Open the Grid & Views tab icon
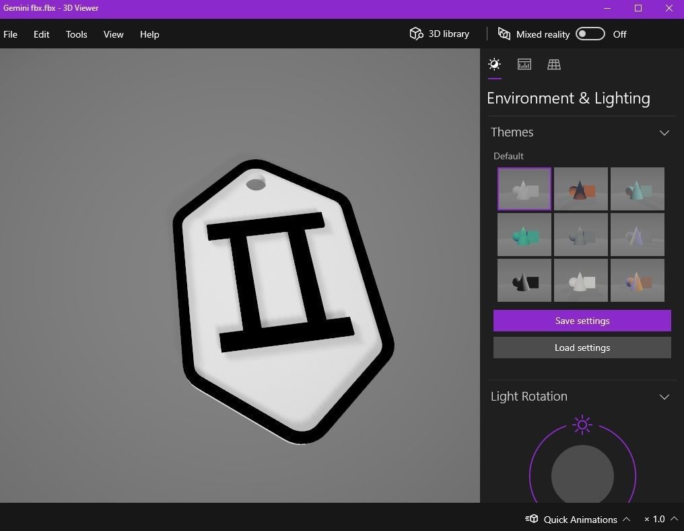684x531 pixels. (x=554, y=65)
